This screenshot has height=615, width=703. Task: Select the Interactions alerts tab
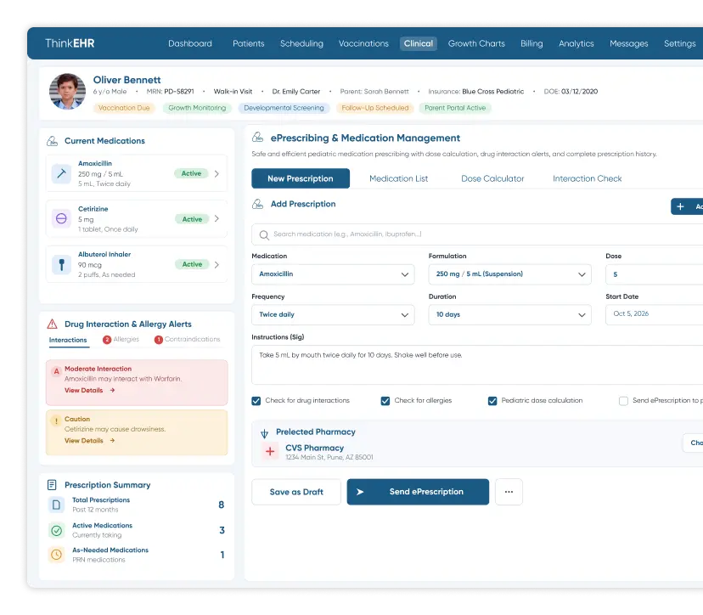click(x=68, y=340)
